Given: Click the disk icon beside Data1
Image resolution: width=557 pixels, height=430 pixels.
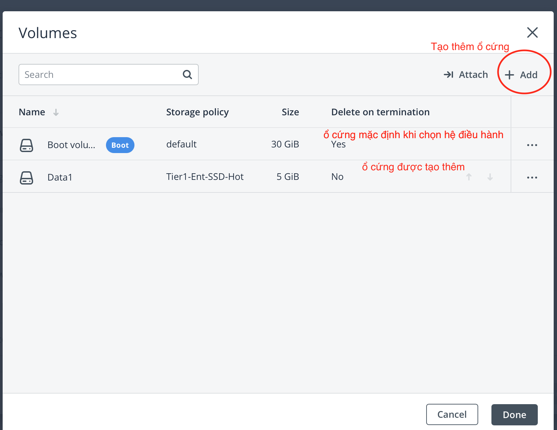Looking at the screenshot, I should coord(26,177).
